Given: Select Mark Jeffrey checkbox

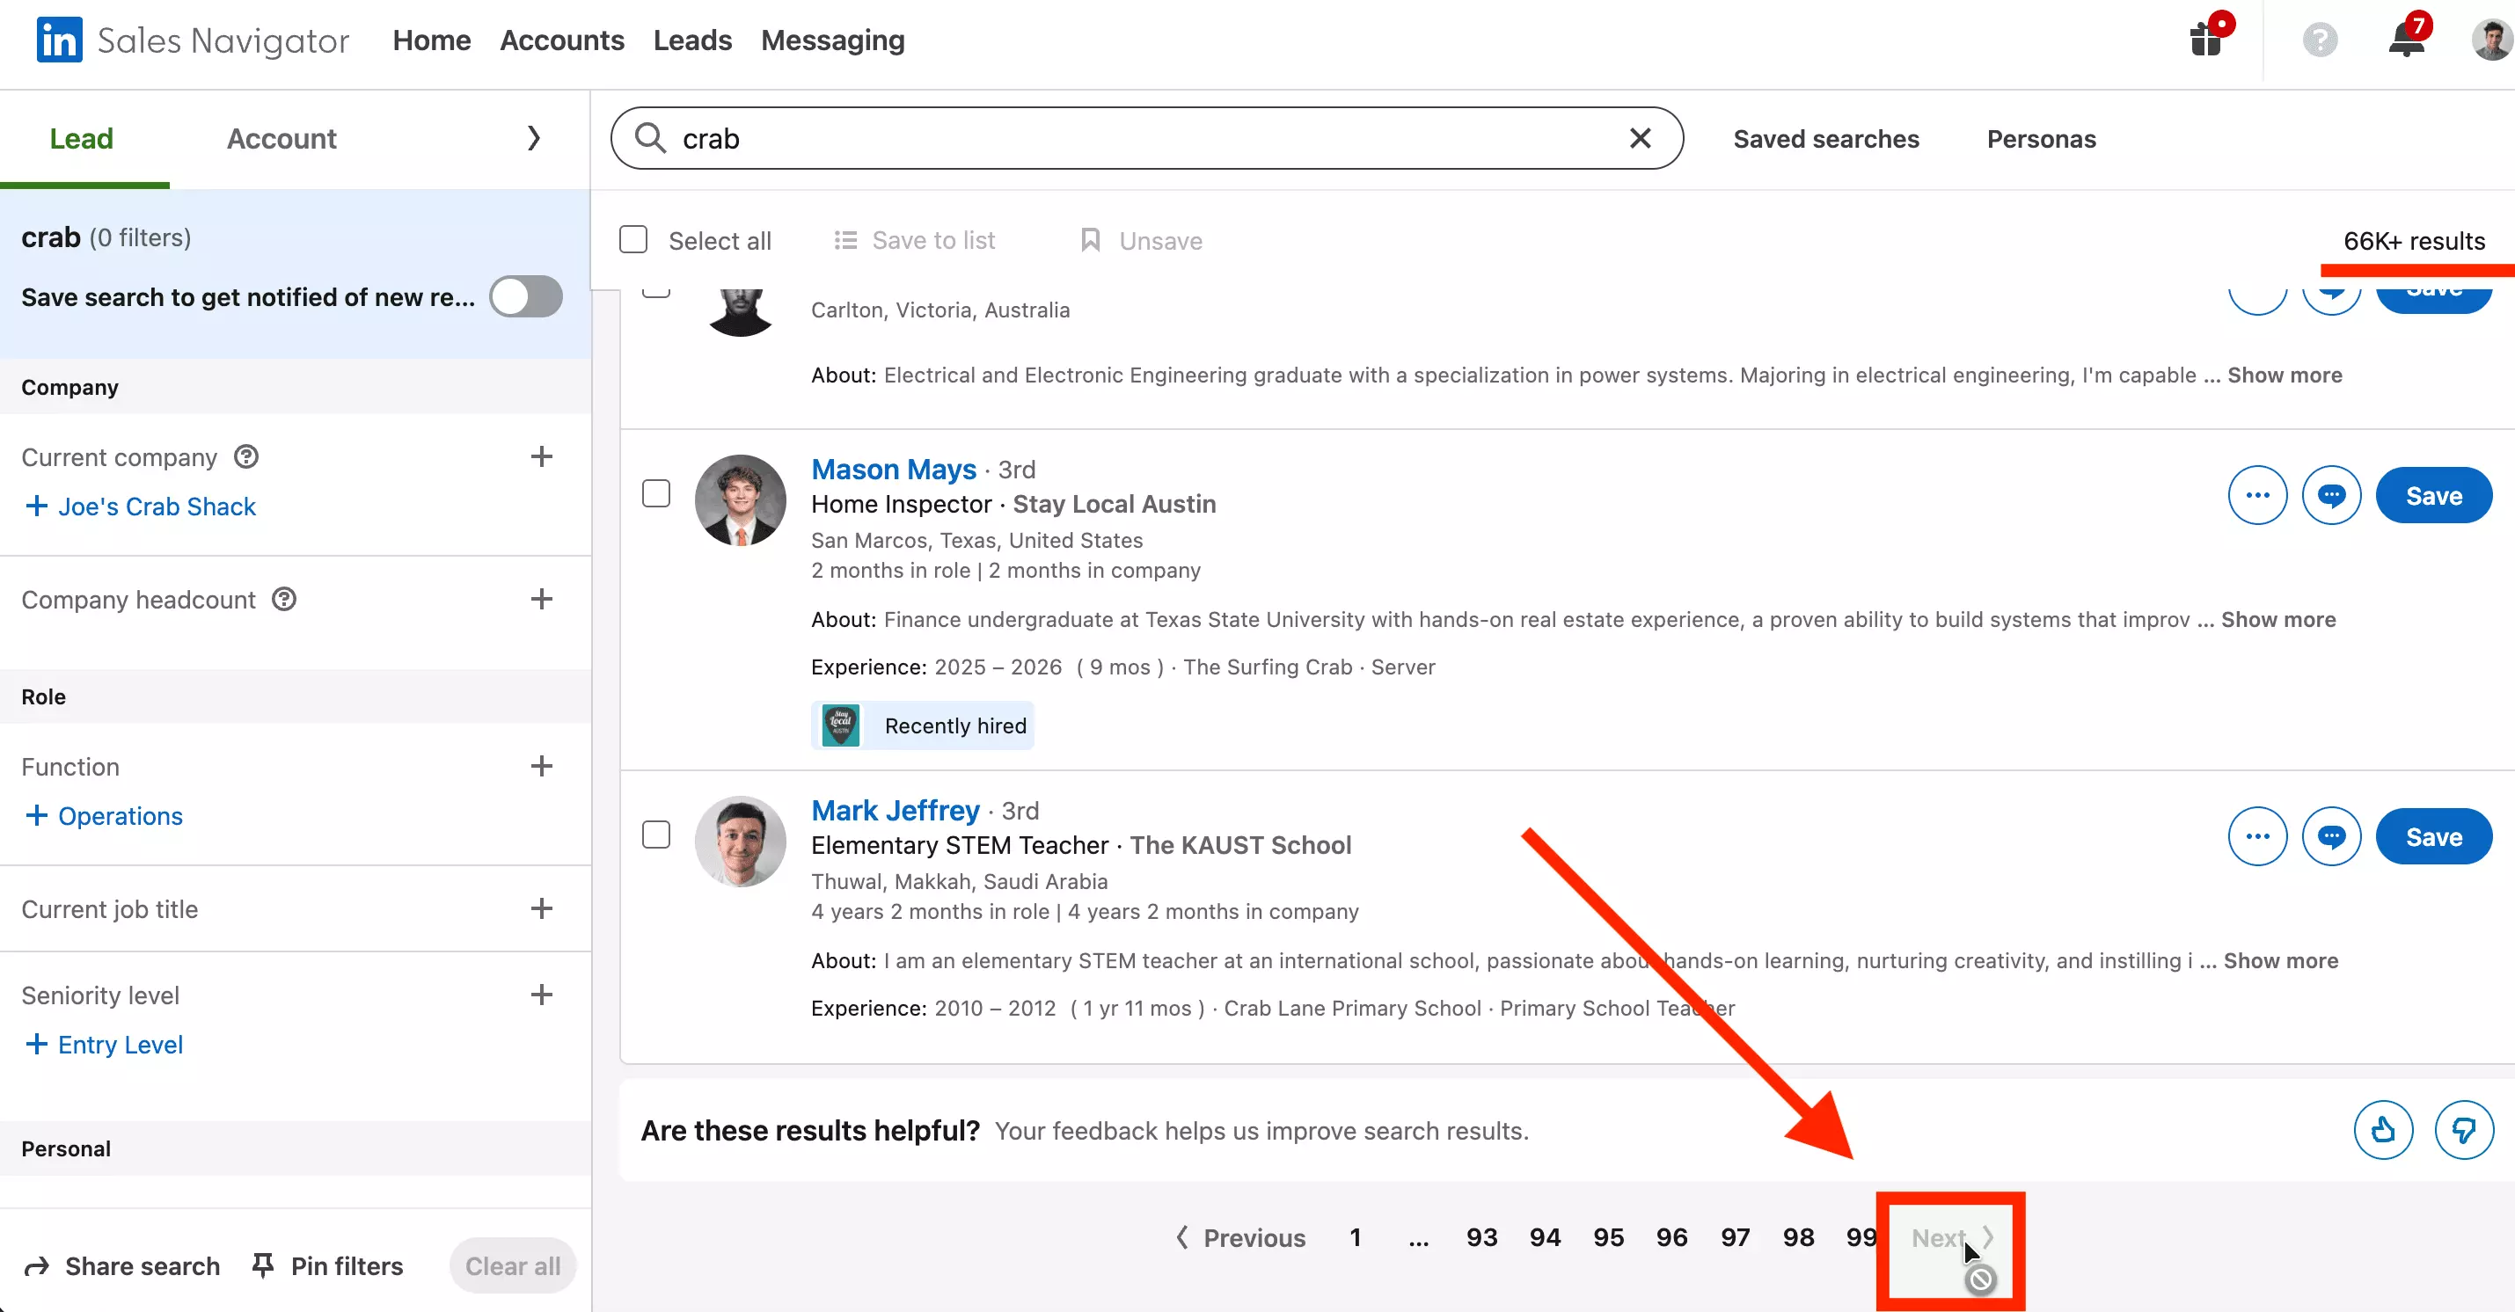Looking at the screenshot, I should point(656,835).
